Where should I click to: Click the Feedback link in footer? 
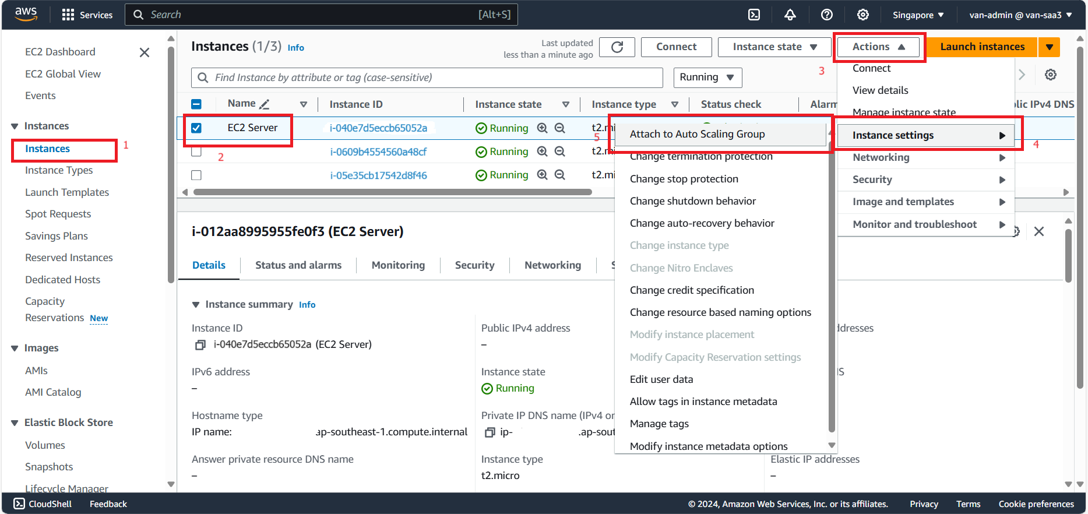(x=108, y=504)
